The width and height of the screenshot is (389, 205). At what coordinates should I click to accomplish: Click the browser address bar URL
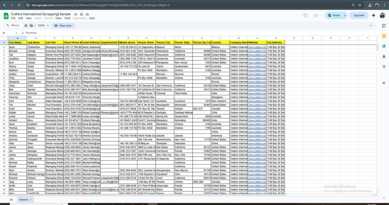100,5
